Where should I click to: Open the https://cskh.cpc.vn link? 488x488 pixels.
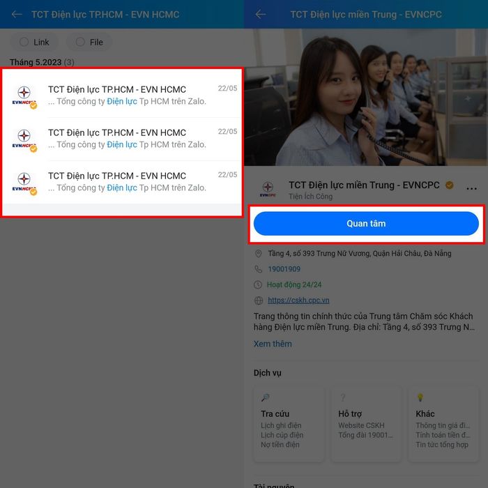click(298, 300)
